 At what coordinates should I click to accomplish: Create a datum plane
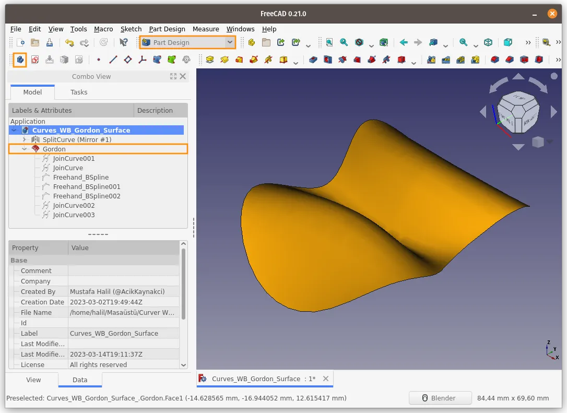(127, 60)
